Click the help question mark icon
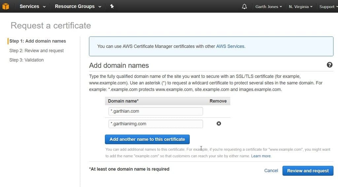Viewport: 338px width, 187px height. tap(329, 65)
